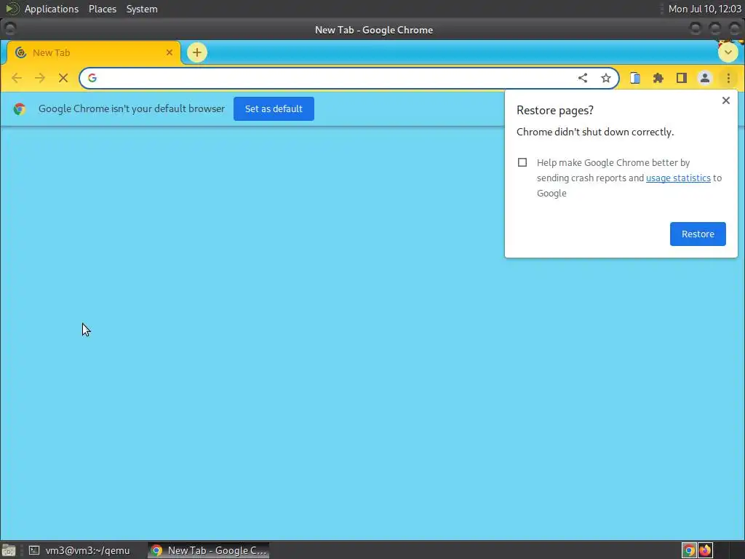Click the back navigation arrow

point(17,78)
